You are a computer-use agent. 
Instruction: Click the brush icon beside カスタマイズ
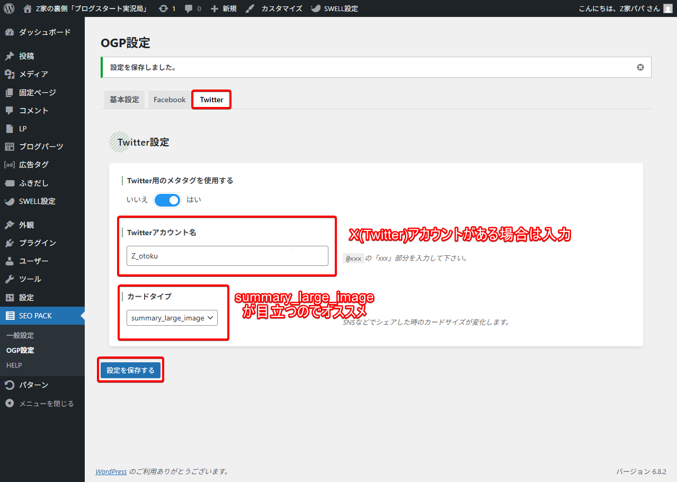click(x=250, y=8)
